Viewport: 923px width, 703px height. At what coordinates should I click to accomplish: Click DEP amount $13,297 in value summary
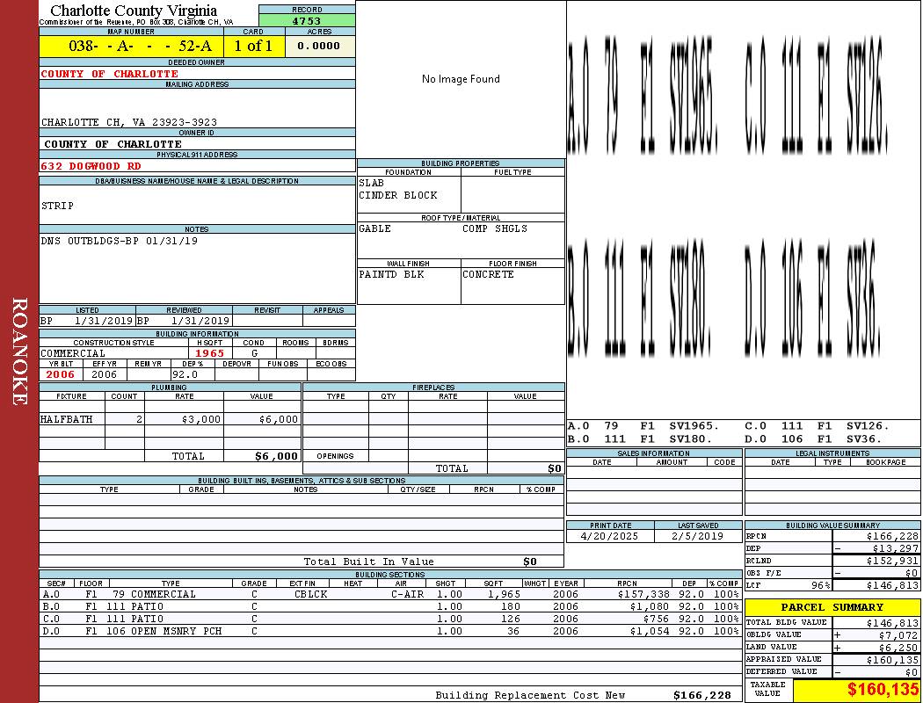tap(895, 548)
